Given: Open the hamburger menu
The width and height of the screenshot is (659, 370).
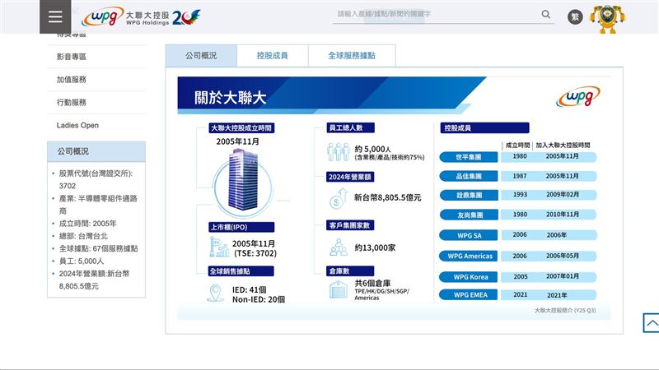Looking at the screenshot, I should click(x=55, y=16).
